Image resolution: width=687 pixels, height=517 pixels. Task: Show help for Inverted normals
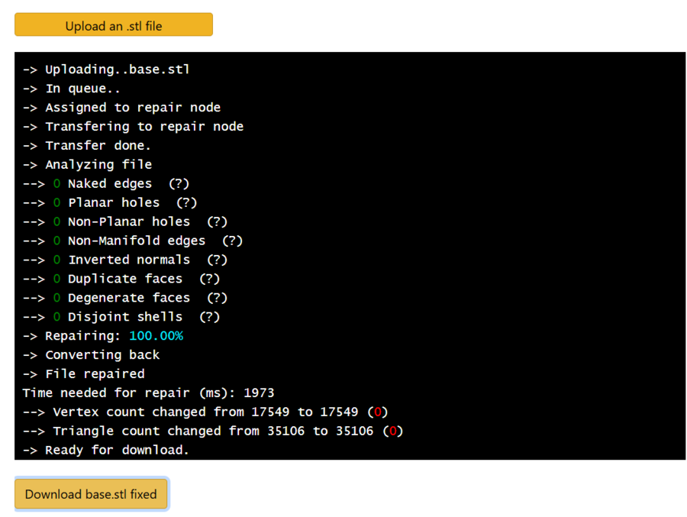point(217,260)
